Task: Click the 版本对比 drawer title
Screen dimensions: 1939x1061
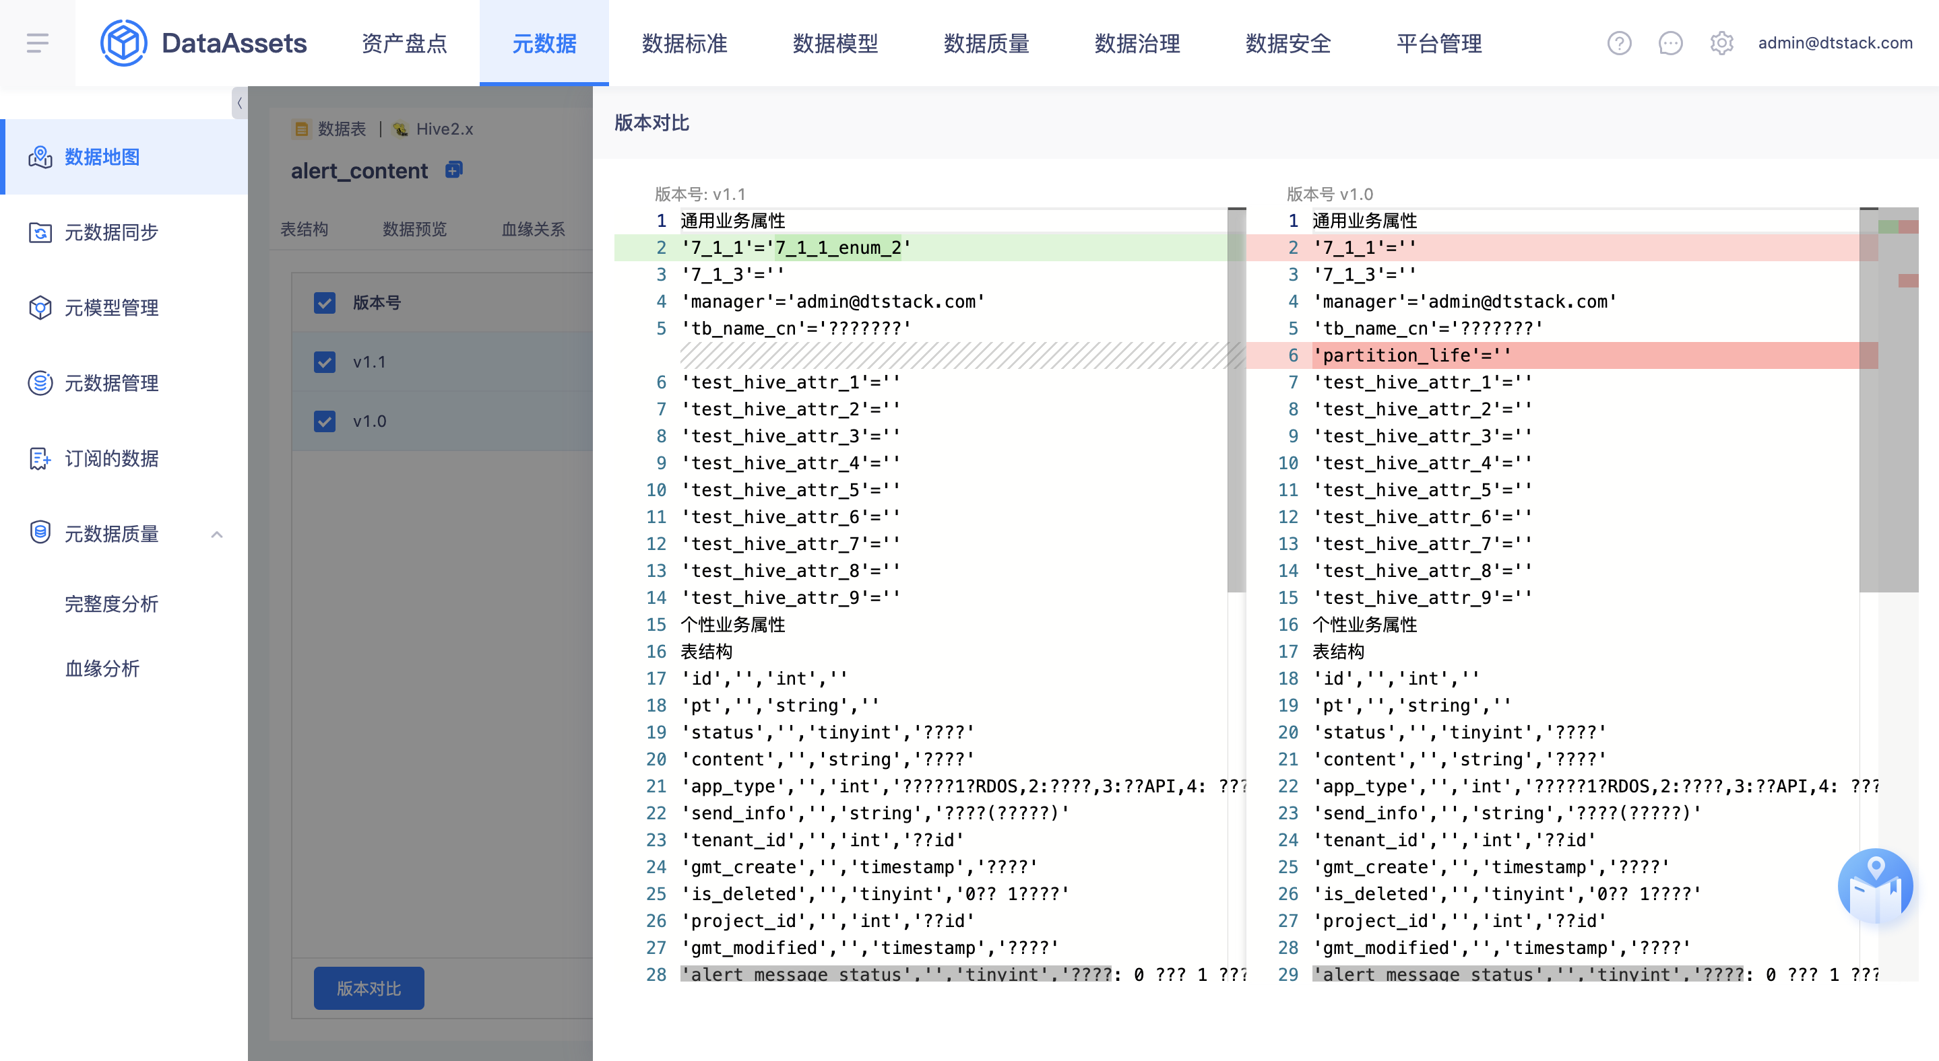Action: (652, 123)
